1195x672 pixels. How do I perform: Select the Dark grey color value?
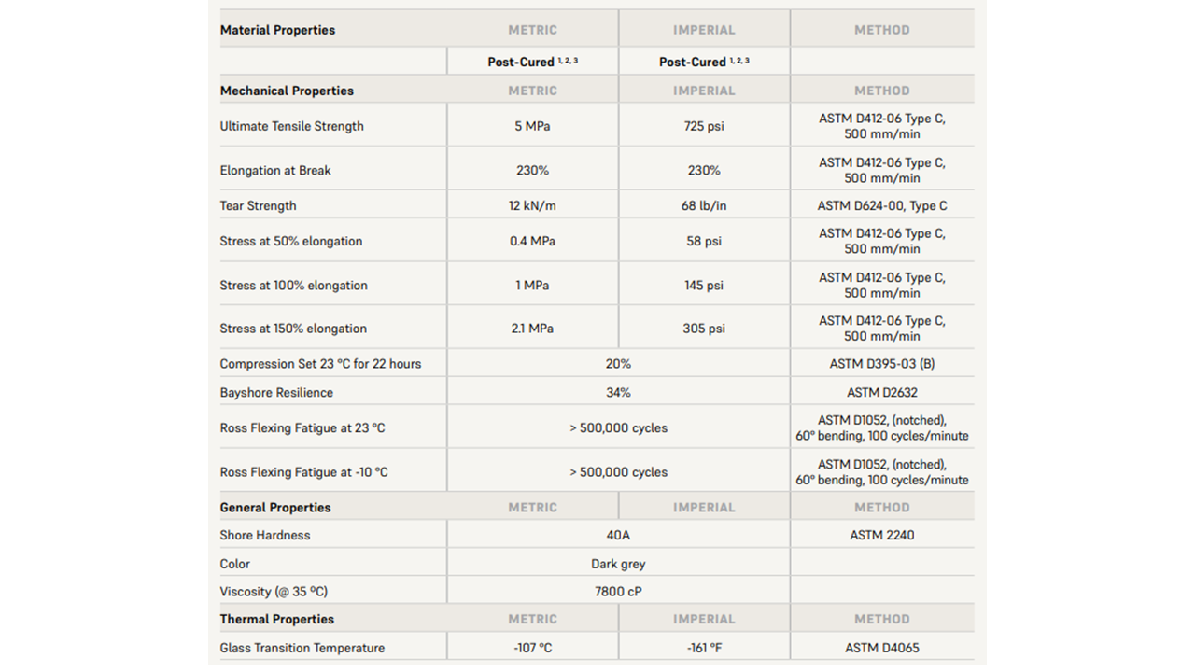[618, 564]
